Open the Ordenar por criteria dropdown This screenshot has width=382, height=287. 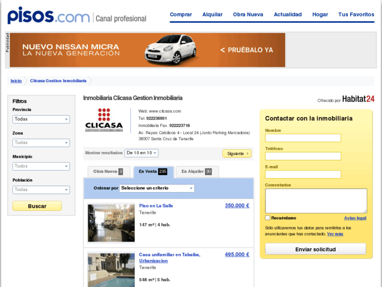click(157, 188)
